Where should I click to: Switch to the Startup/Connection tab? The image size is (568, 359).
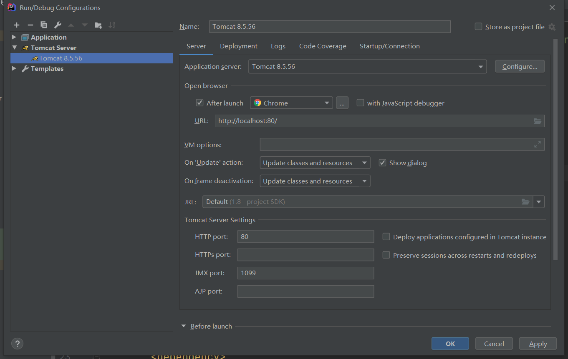click(x=390, y=46)
